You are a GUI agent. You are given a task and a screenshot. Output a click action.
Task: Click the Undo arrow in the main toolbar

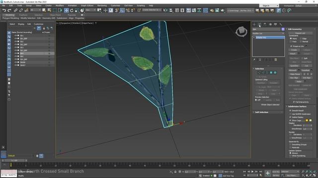(x=4, y=10)
